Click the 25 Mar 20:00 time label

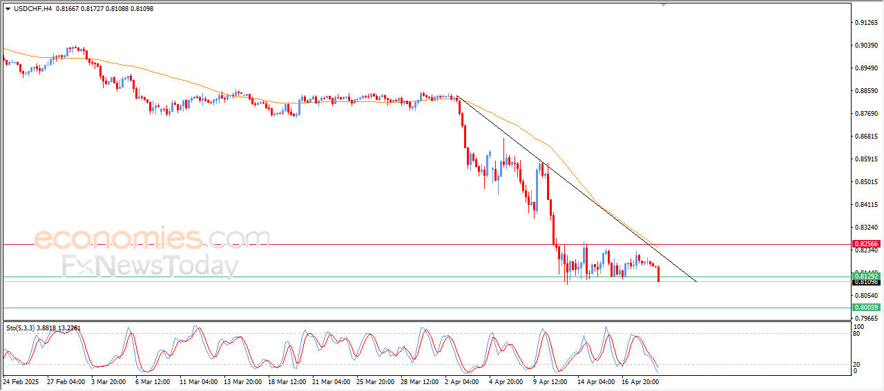click(x=375, y=381)
